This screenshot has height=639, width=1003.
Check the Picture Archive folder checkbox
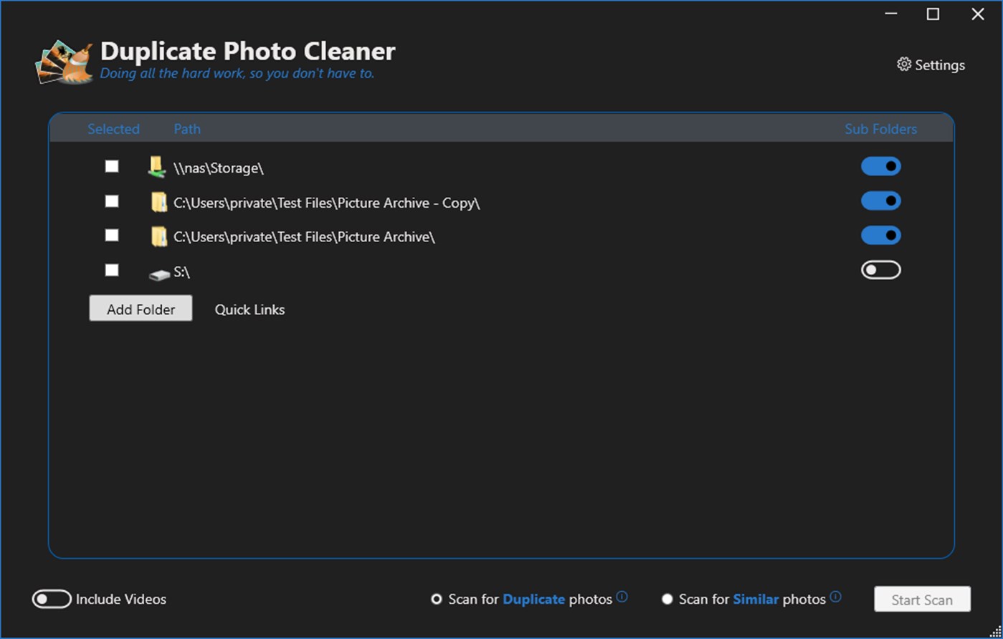click(112, 235)
